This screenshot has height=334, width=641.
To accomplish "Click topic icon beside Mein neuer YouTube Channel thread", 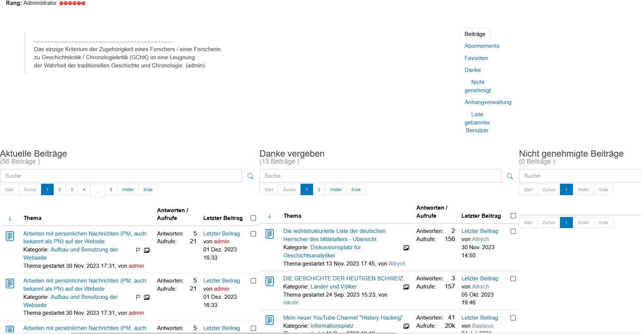I will [x=270, y=320].
